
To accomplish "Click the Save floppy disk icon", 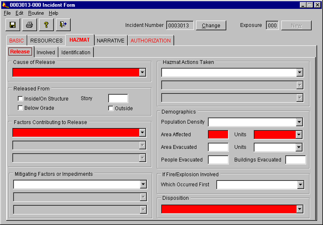I will pyautogui.click(x=13, y=25).
